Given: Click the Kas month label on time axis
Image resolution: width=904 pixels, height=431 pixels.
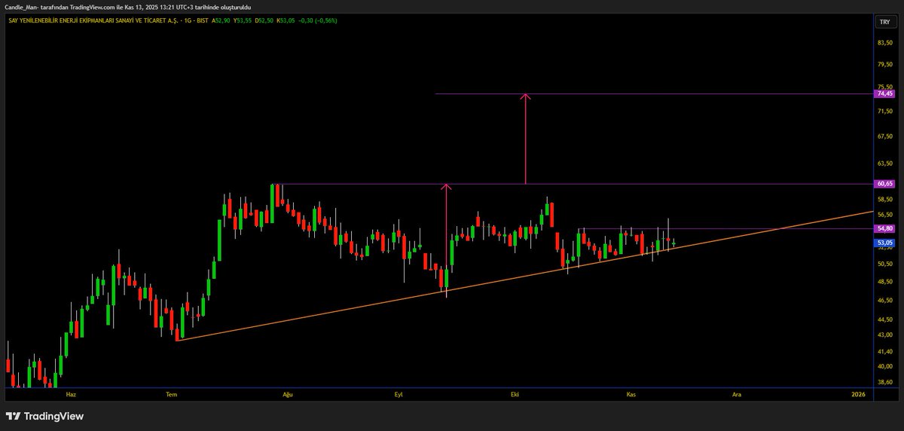Looking at the screenshot, I should [631, 394].
